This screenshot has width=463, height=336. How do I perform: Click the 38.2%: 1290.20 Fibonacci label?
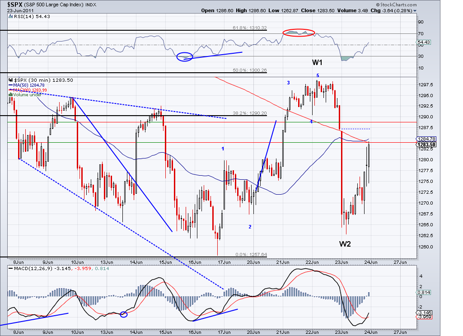tap(249, 113)
